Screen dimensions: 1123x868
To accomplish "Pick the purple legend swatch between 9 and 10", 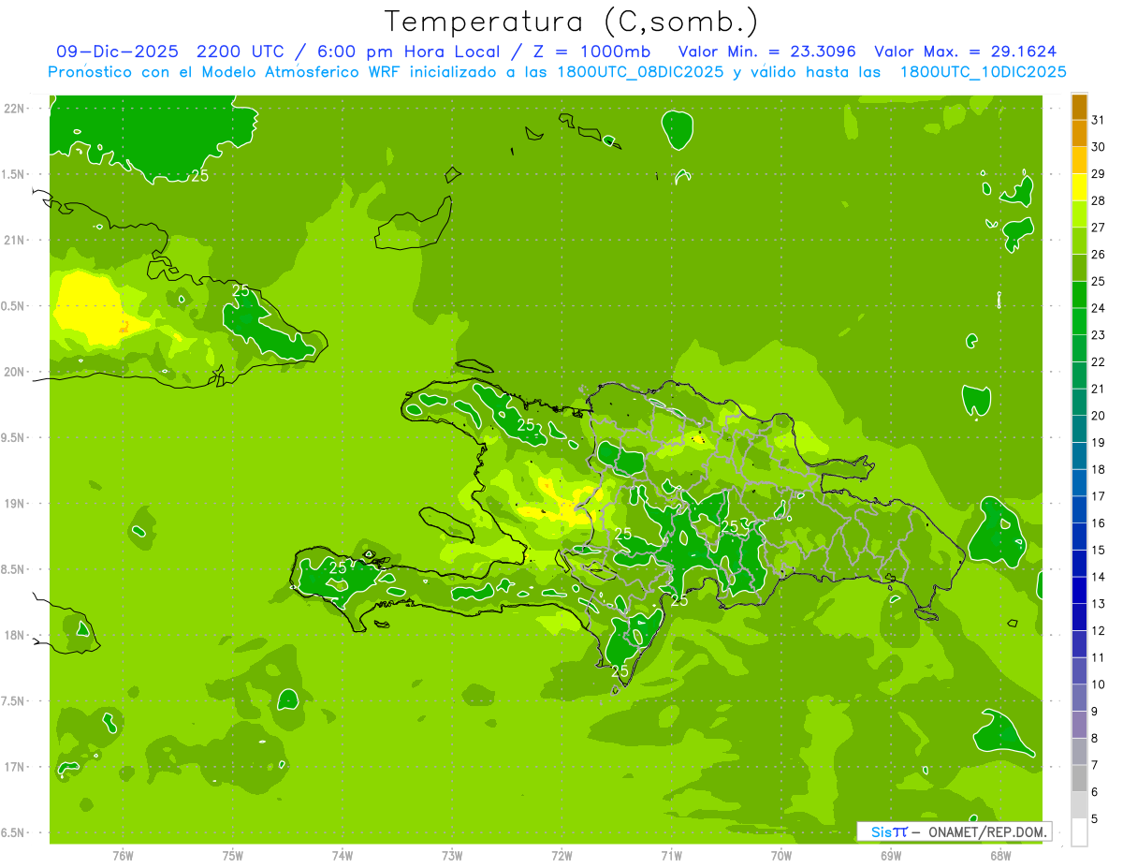I will [x=1079, y=698].
